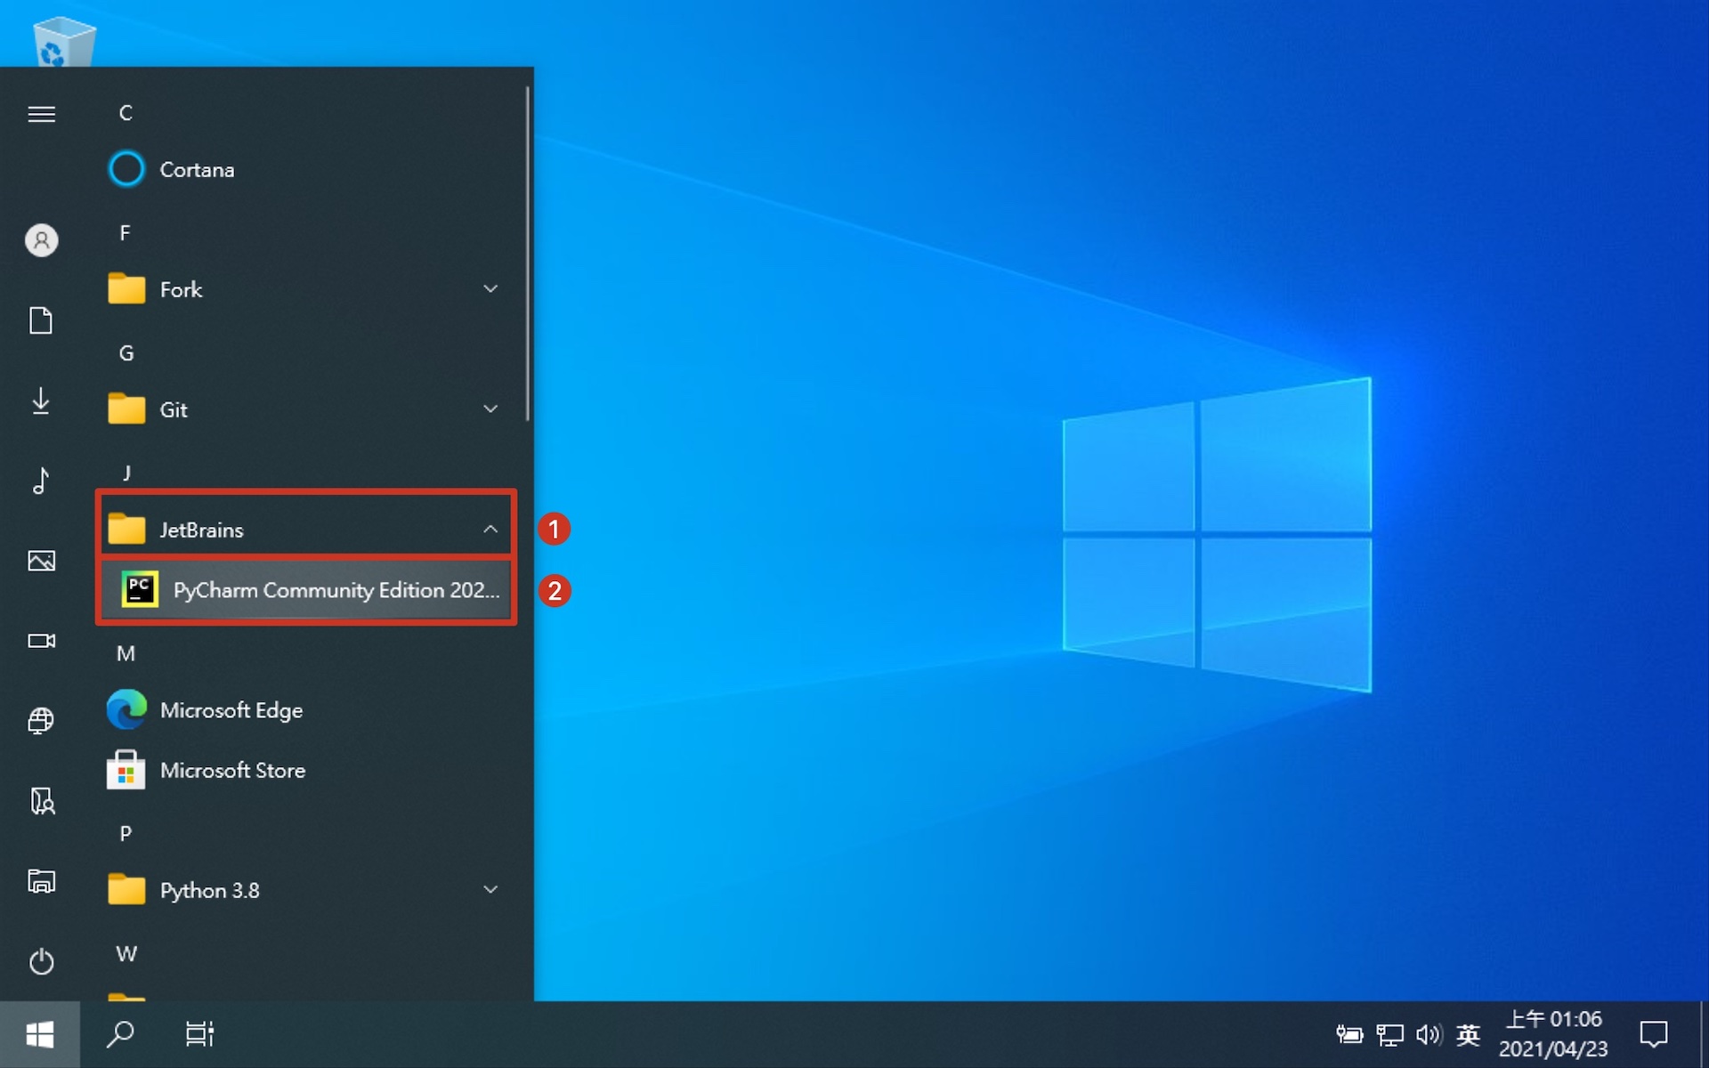Open Videos folder from the Start sidebar
The image size is (1709, 1068).
click(41, 641)
